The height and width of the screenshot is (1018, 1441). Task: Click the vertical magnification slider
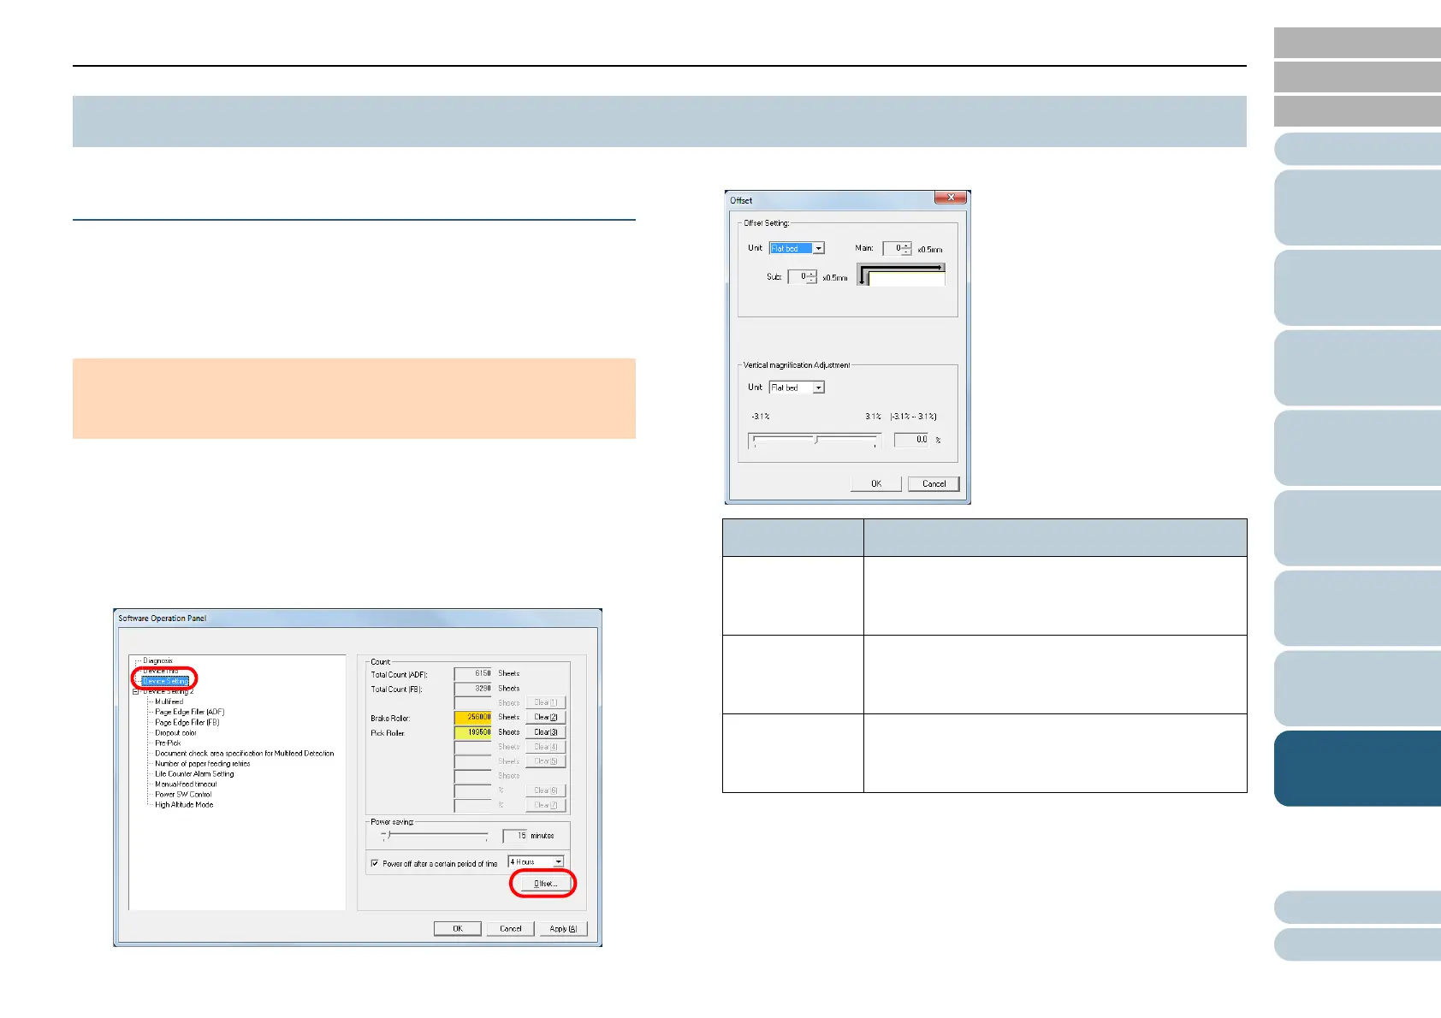815,440
